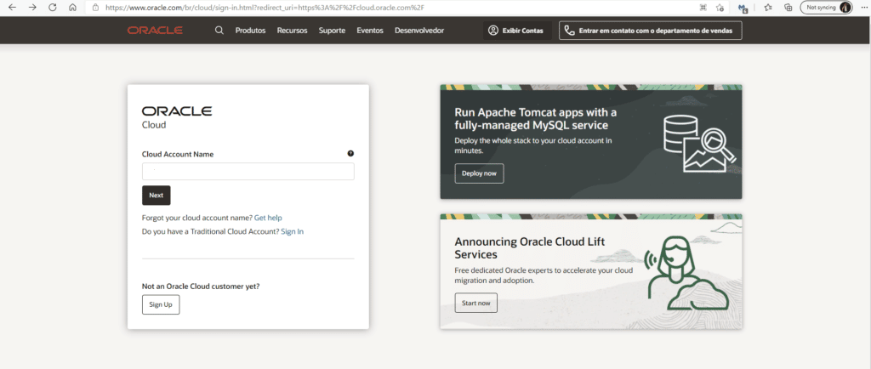Open the Recursos menu
The image size is (871, 369).
292,31
